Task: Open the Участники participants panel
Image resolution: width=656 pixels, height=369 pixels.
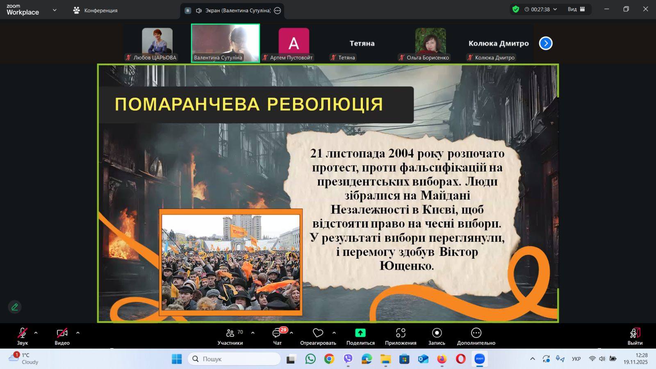Action: click(230, 336)
